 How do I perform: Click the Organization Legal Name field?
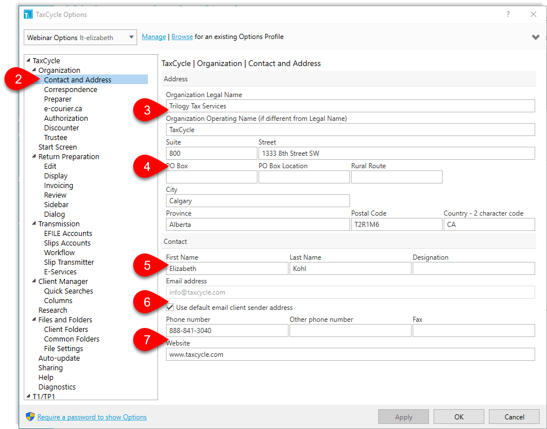click(350, 106)
